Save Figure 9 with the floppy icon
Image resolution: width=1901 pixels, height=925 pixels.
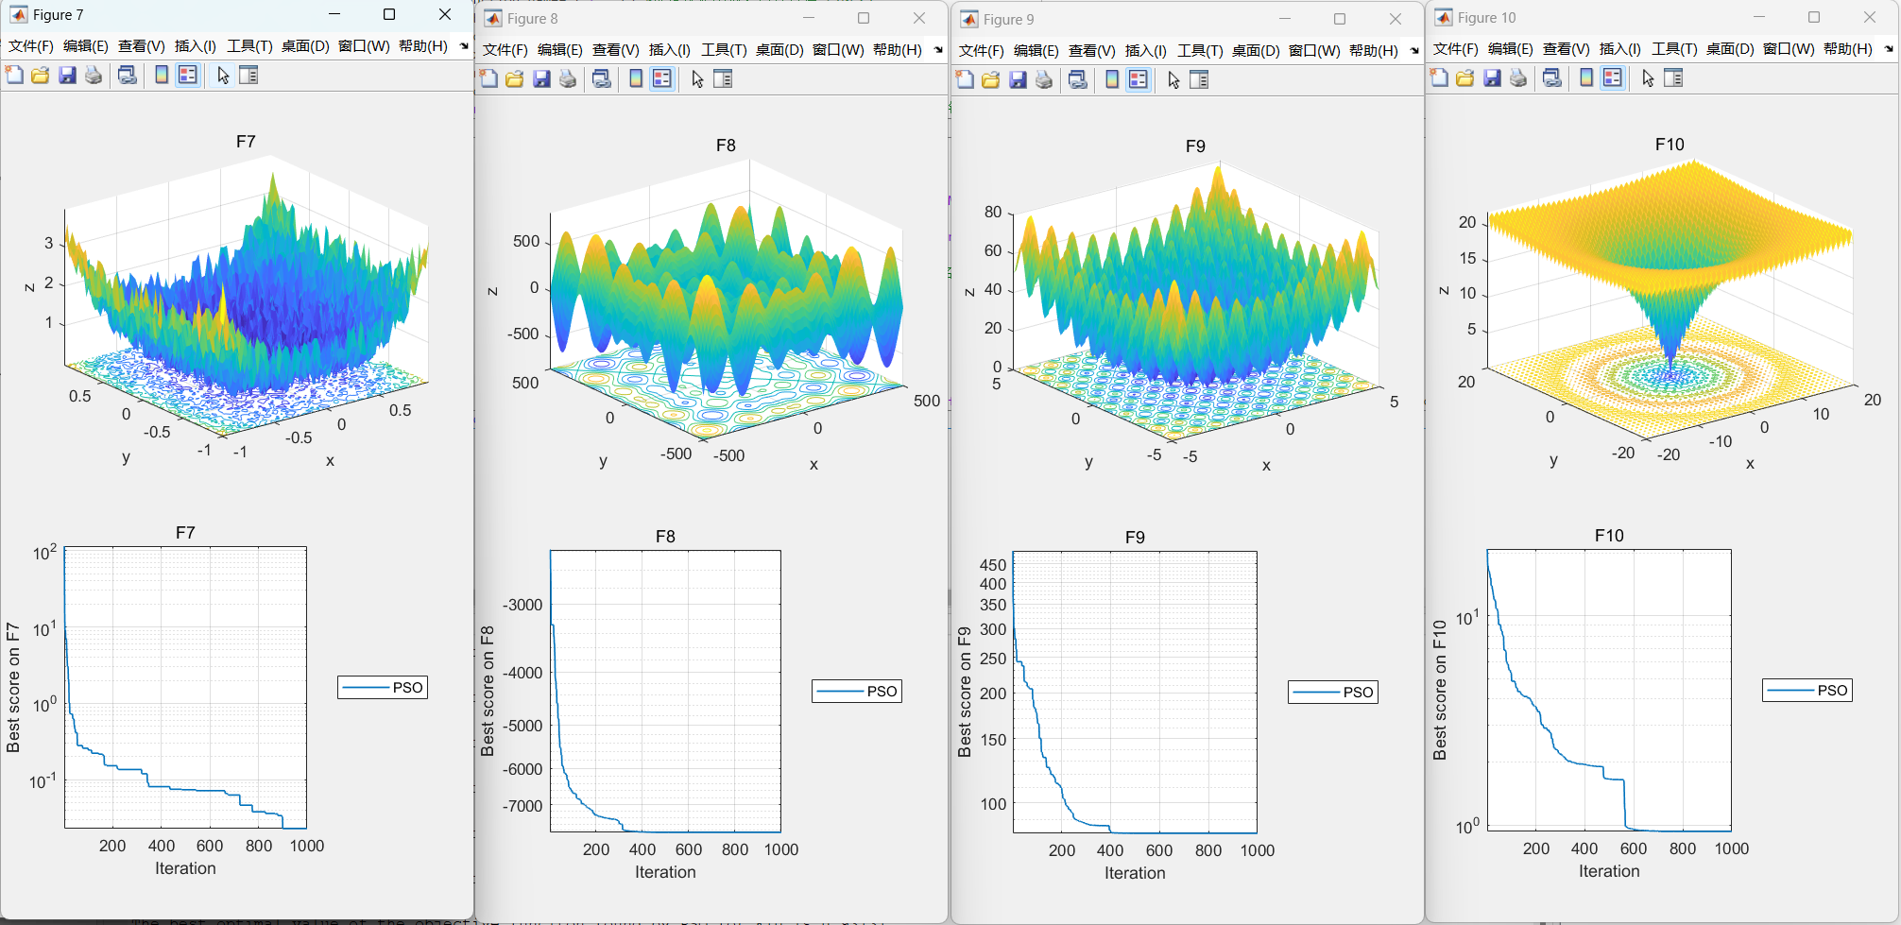pos(1018,80)
